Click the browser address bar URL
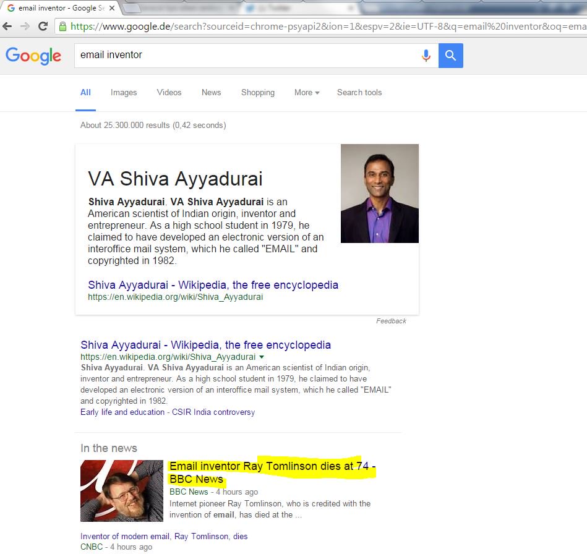 (x=328, y=26)
